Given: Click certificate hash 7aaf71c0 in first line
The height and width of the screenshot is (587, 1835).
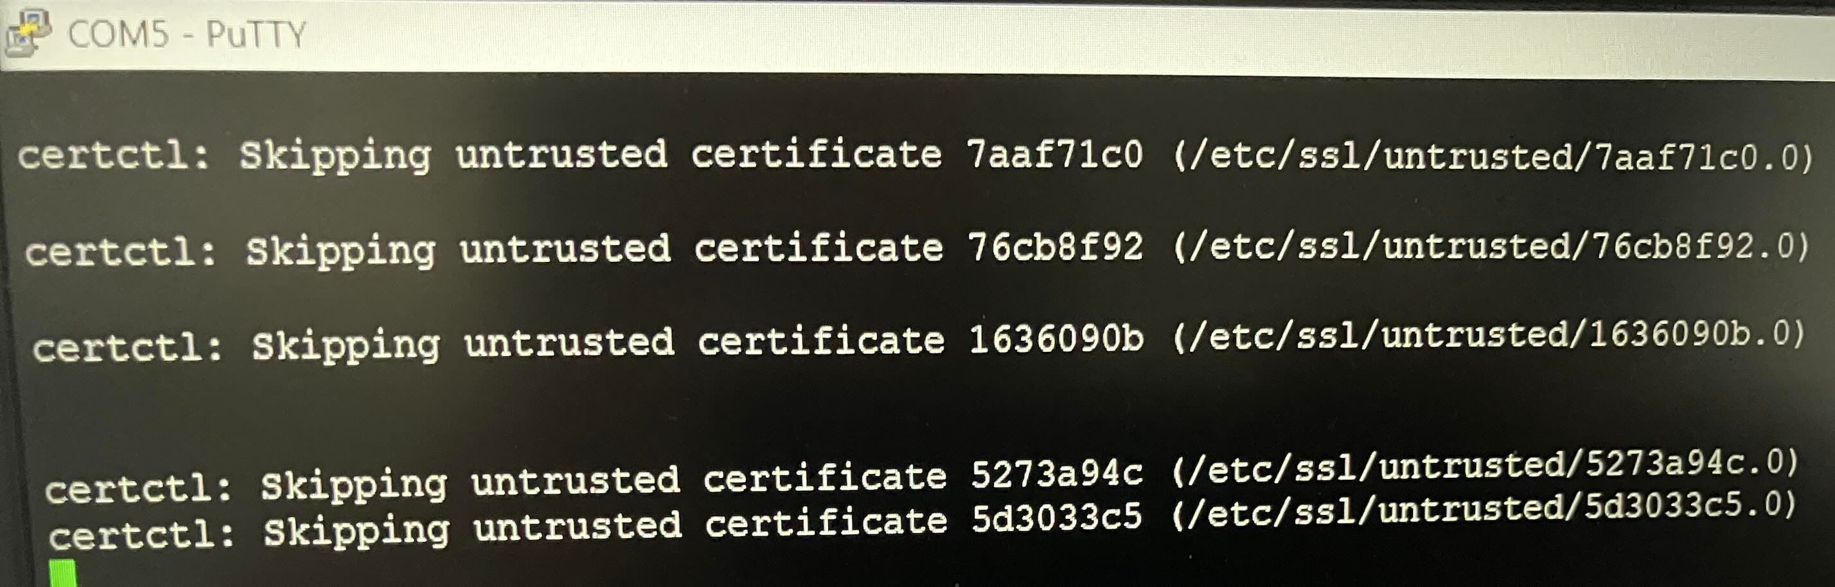Looking at the screenshot, I should coord(1054,154).
